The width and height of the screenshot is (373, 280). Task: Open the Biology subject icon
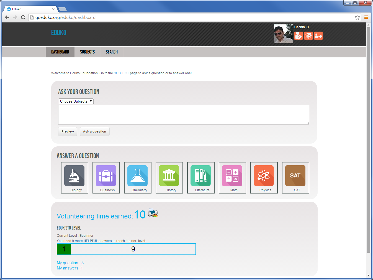point(74,176)
